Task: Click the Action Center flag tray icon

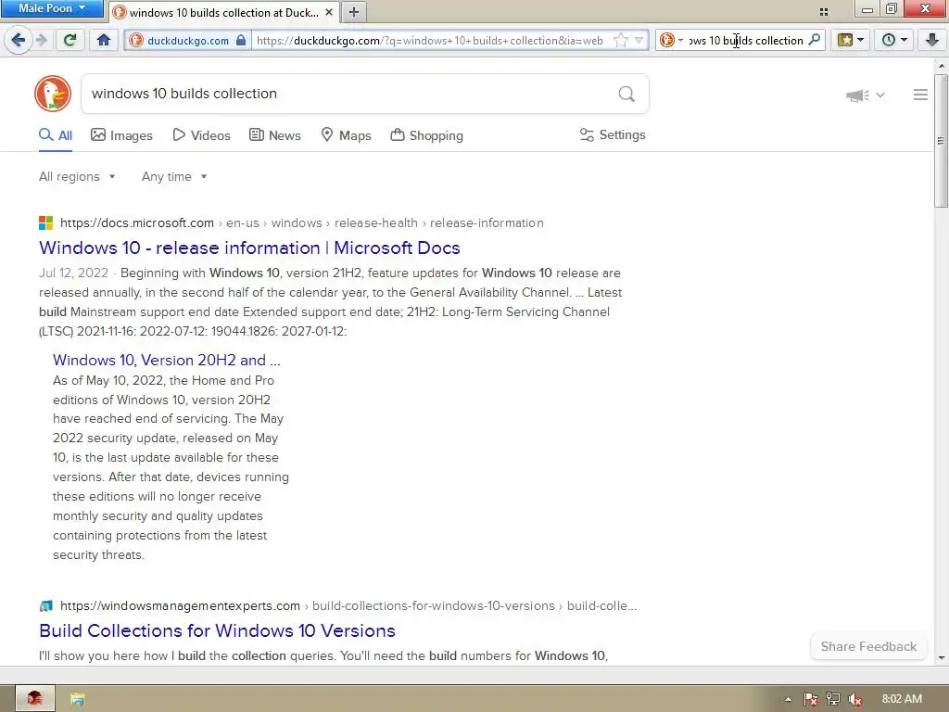Action: [810, 699]
